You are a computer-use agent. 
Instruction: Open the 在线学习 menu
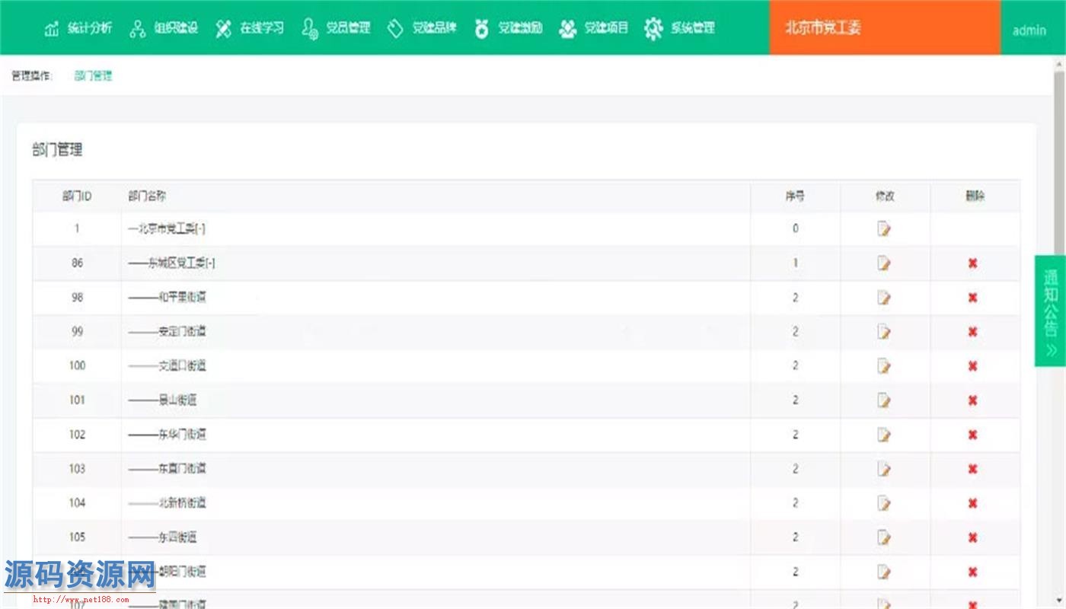click(x=249, y=28)
